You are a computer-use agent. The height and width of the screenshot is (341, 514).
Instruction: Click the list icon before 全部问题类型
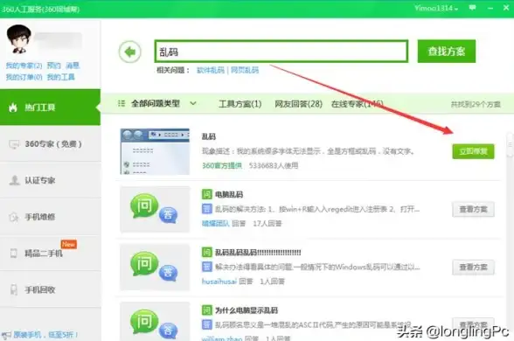pyautogui.click(x=122, y=103)
